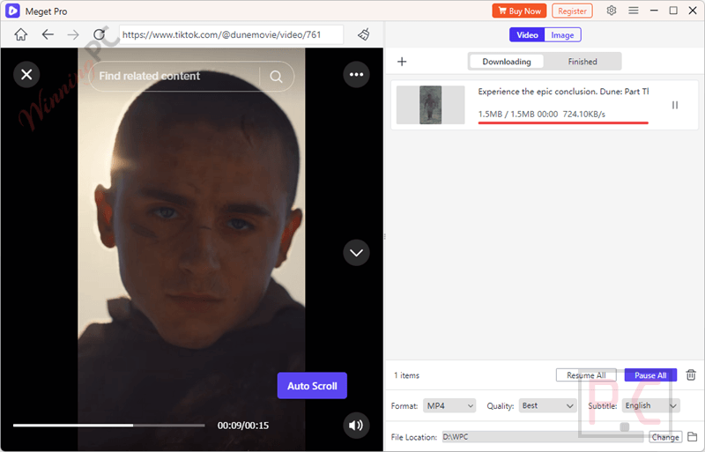The width and height of the screenshot is (705, 452).
Task: Switch to Video mode
Action: point(527,34)
